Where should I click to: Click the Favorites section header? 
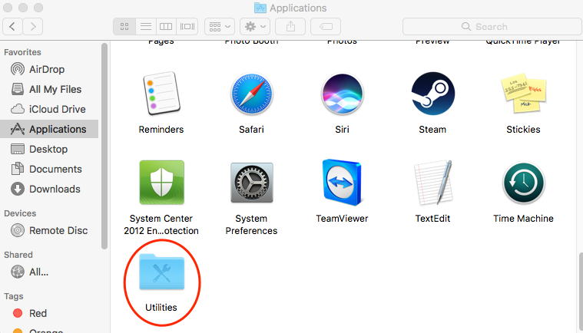22,52
